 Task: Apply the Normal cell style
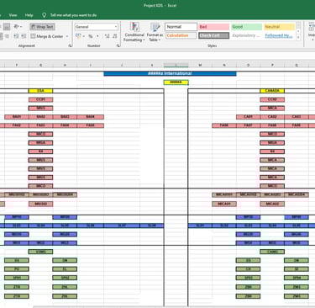[x=181, y=27]
